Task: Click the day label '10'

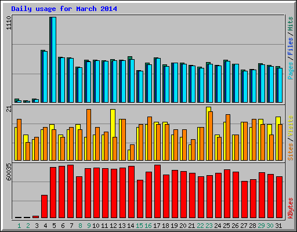Action: 96,226
